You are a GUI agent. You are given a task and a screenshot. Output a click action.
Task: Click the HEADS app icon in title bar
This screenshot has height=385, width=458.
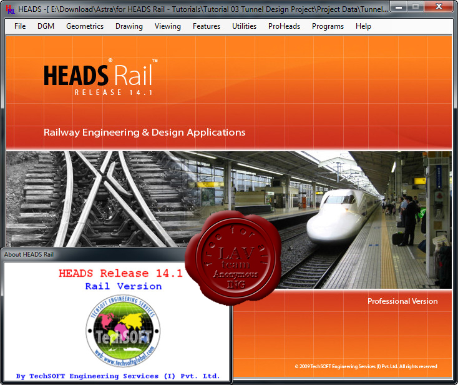pos(10,9)
